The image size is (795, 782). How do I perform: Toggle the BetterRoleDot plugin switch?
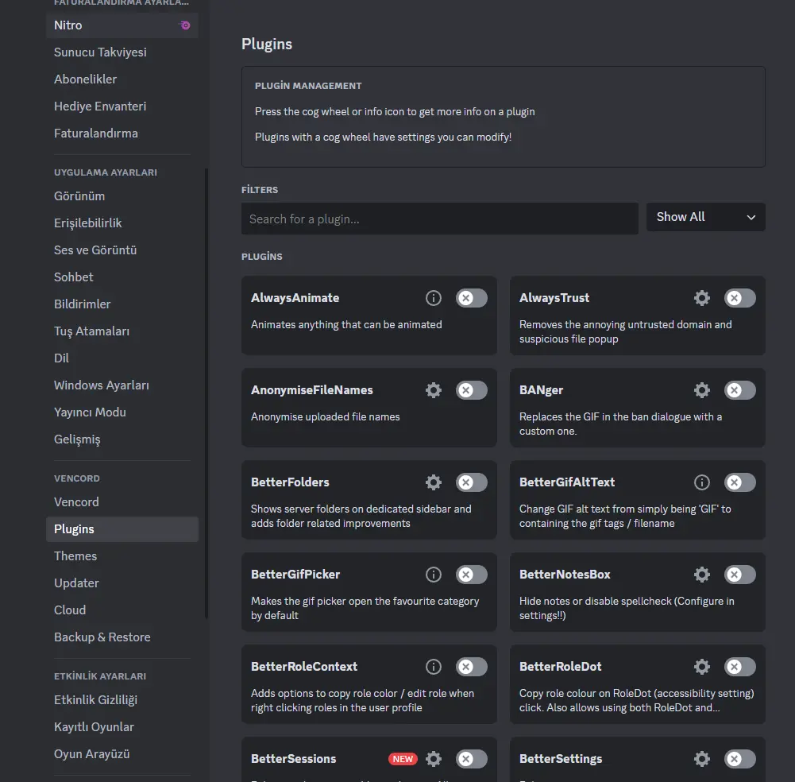click(x=739, y=667)
